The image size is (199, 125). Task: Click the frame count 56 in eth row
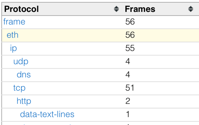(130, 35)
